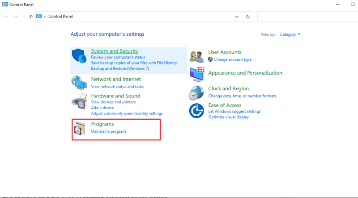Open the recent locations dropdown arrow
Image resolution: width=358 pixels, height=198 pixels.
click(x=24, y=17)
